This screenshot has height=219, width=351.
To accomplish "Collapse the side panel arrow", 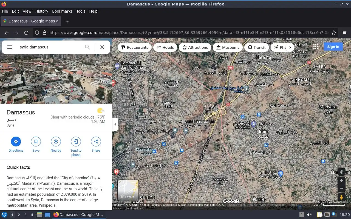I will pyautogui.click(x=115, y=124).
